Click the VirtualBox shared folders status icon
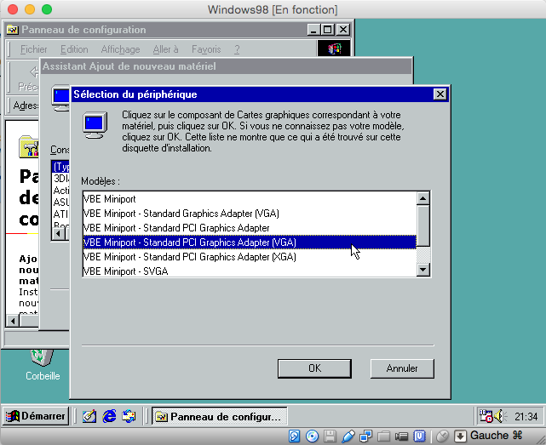 (x=383, y=436)
